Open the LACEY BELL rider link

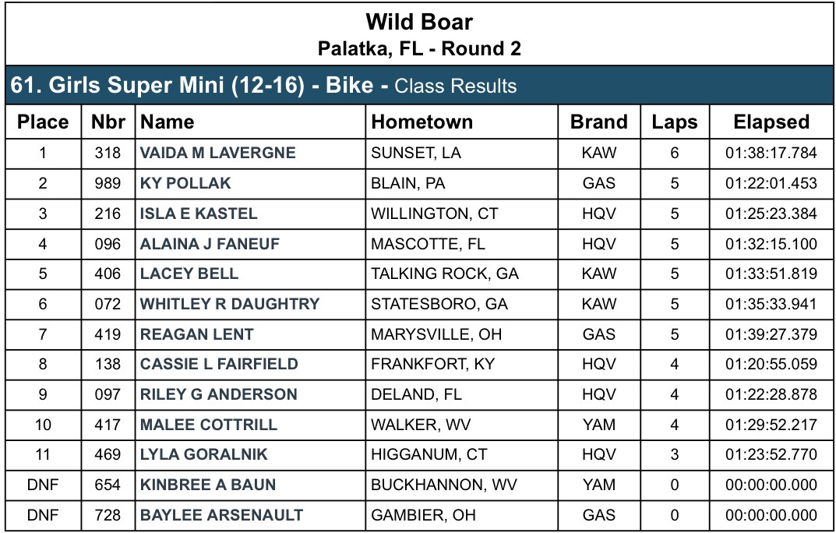click(x=189, y=274)
